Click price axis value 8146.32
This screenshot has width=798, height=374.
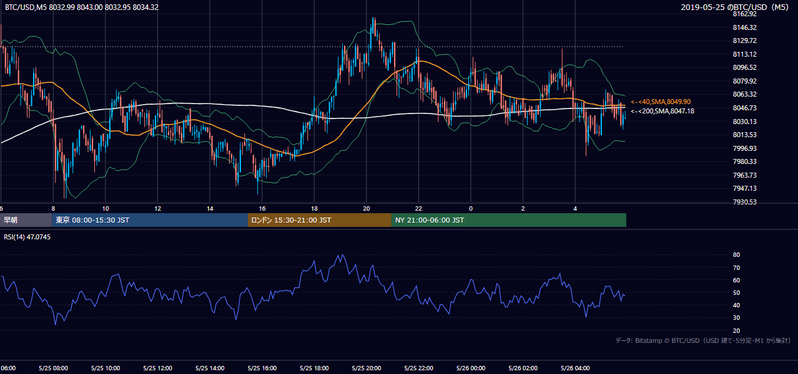744,27
